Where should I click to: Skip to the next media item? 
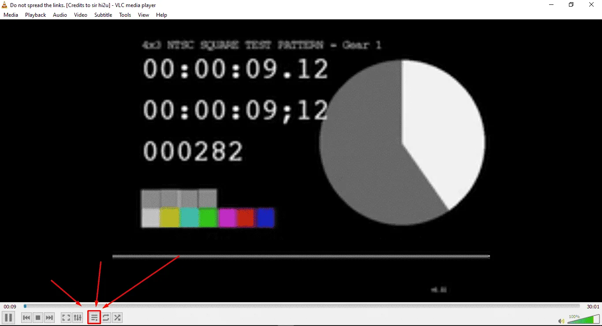(x=49, y=317)
